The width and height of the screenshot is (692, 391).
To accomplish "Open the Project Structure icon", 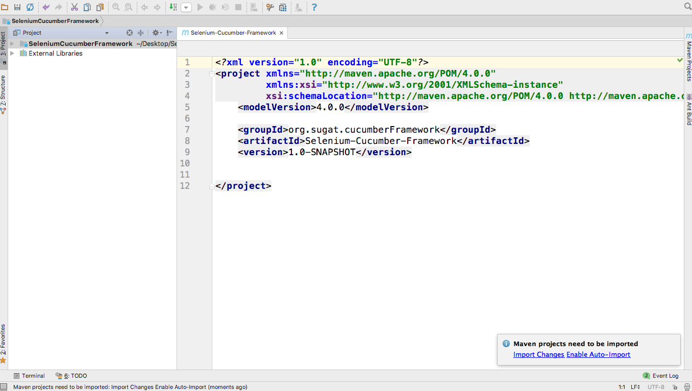I will (283, 7).
